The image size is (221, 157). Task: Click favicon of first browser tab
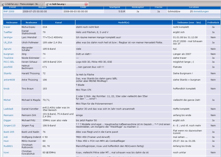[3, 4]
